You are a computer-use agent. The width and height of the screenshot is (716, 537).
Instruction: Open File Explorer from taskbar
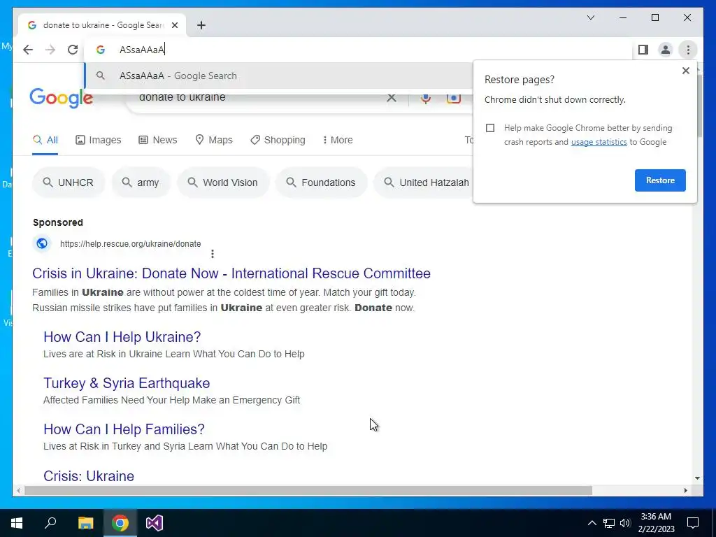pos(85,523)
